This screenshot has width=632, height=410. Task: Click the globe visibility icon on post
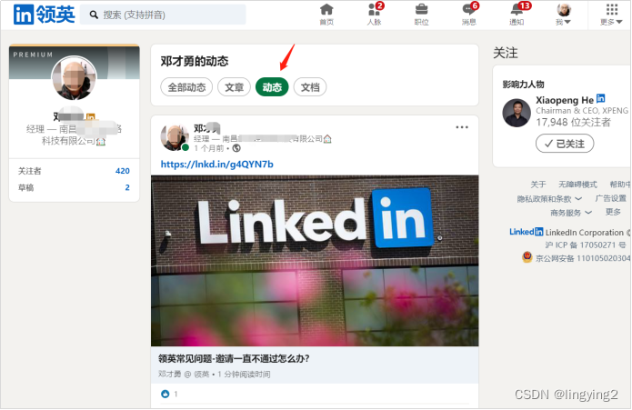click(236, 148)
